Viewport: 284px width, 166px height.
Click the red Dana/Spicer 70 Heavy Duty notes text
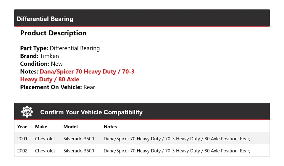[87, 72]
